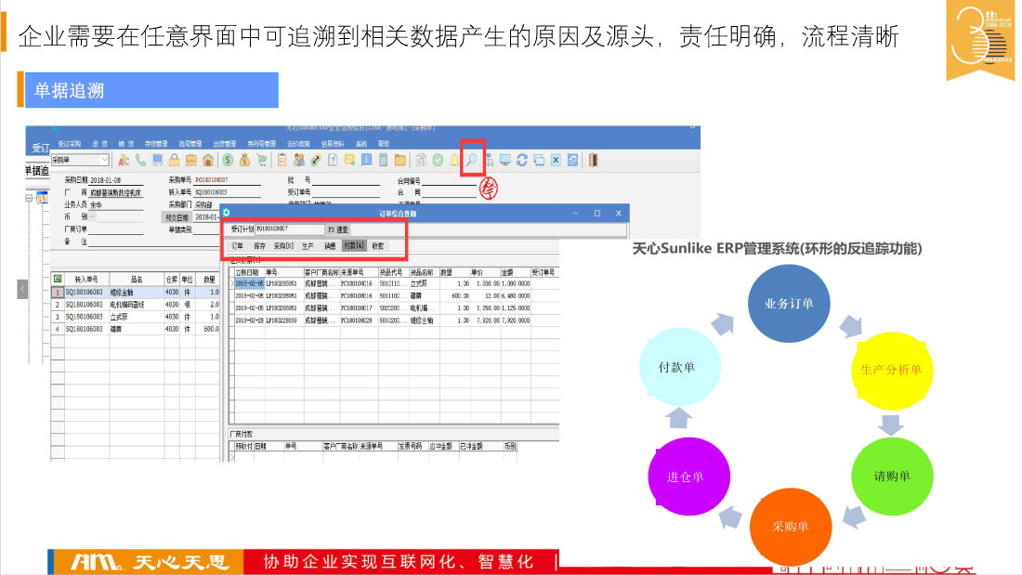Click the green dollar coin icon
Viewport: 1022px width, 575px height.
point(228,160)
